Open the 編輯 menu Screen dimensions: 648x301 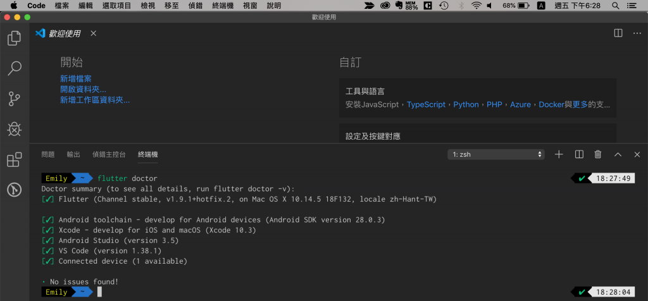(x=85, y=6)
